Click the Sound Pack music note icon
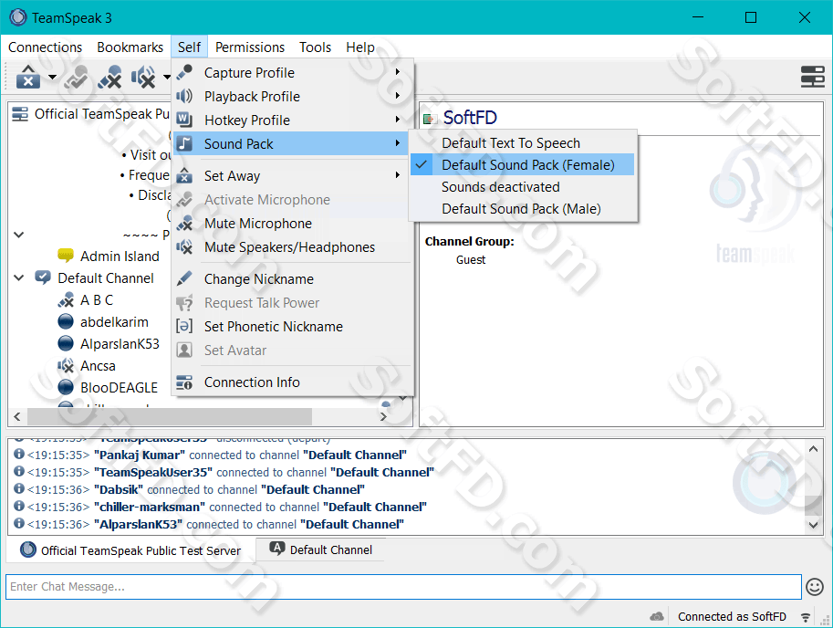Image resolution: width=833 pixels, height=628 pixels. 184,143
